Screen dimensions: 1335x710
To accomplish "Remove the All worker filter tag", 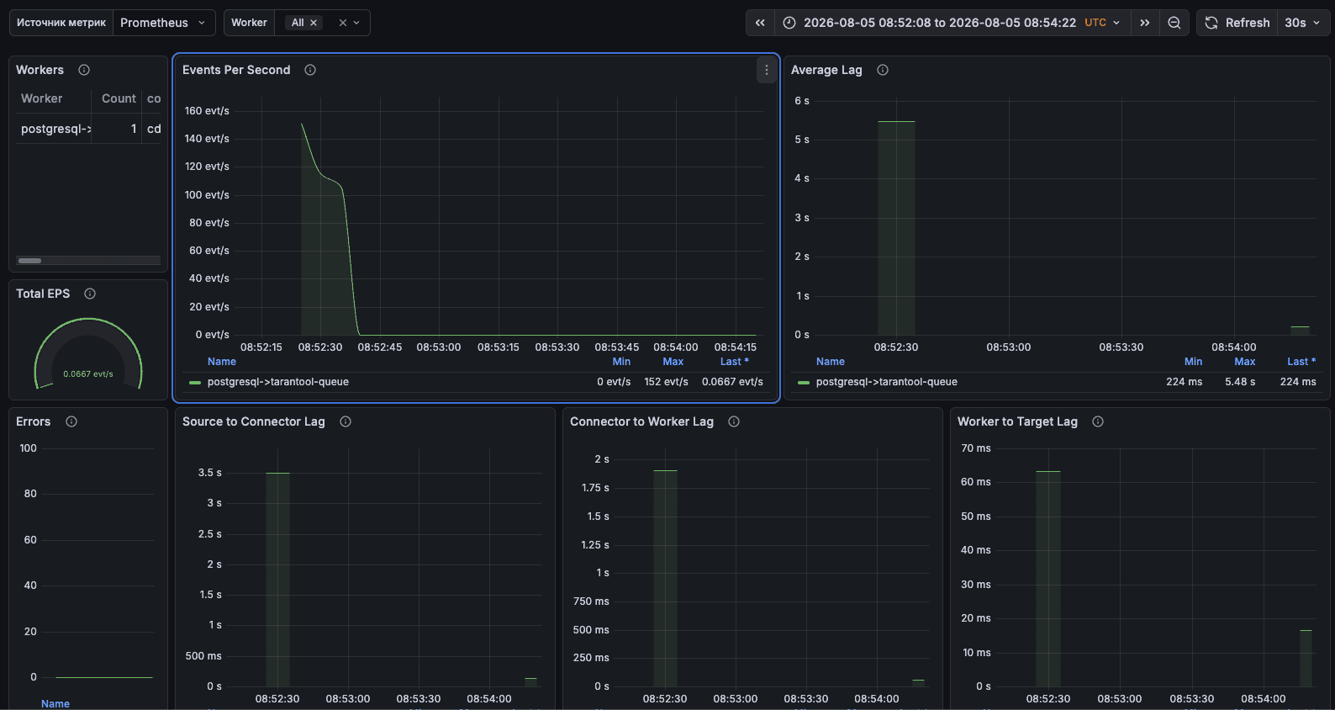I will [x=314, y=23].
